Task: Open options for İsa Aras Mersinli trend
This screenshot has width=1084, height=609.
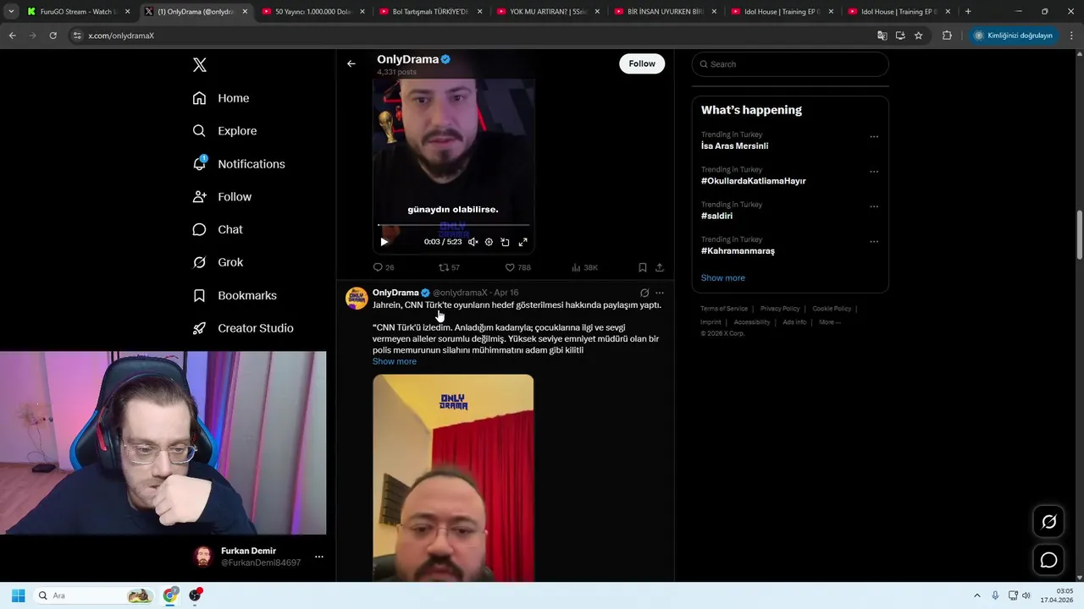Action: [x=874, y=137]
